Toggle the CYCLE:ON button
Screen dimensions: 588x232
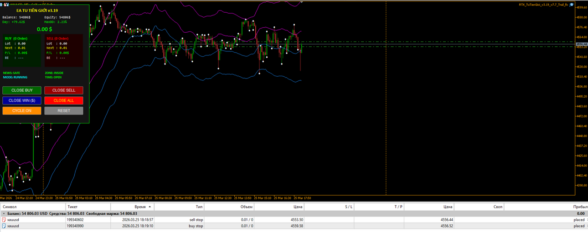[x=21, y=111]
